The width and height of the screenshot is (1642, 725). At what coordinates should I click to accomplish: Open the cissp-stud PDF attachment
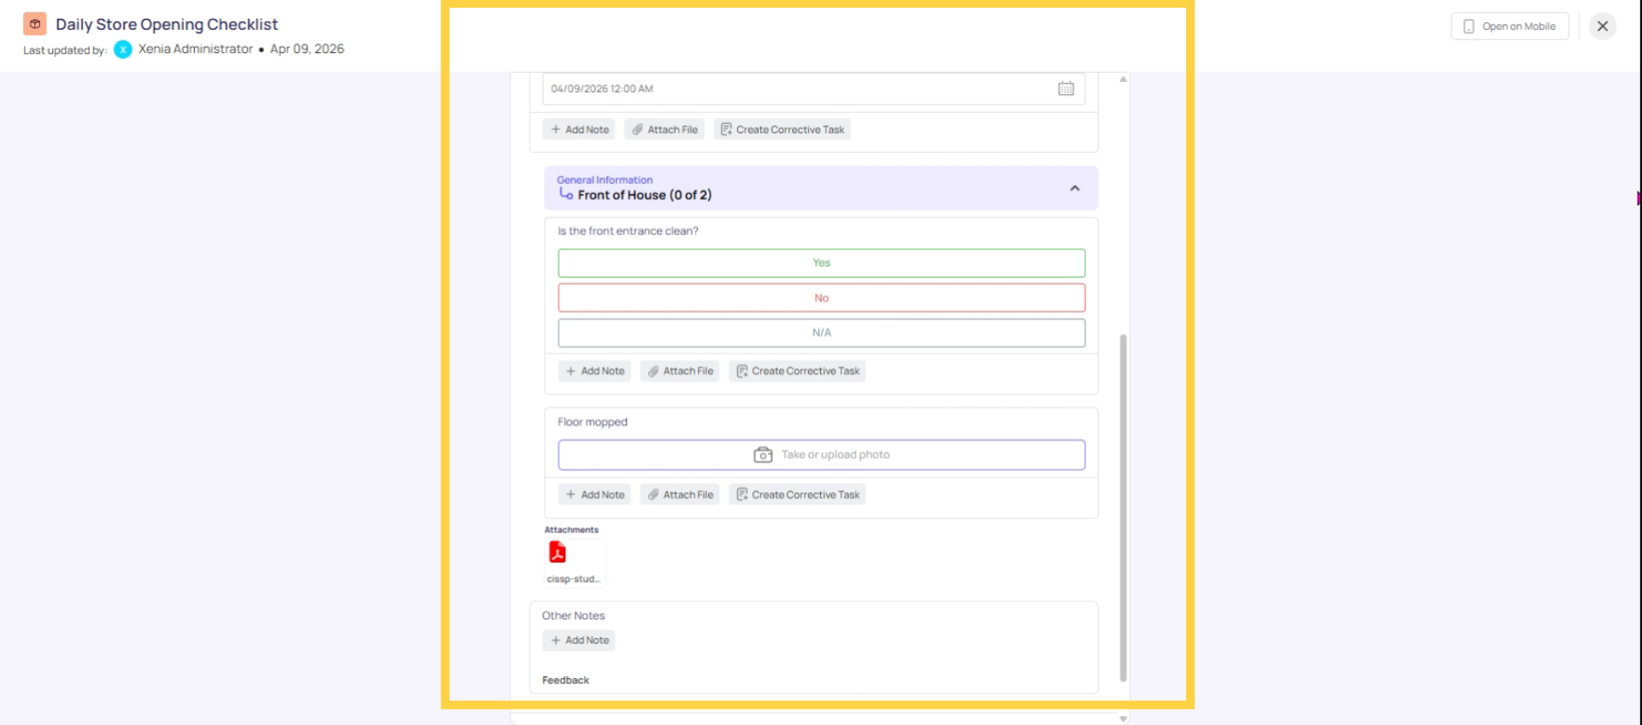click(x=575, y=563)
